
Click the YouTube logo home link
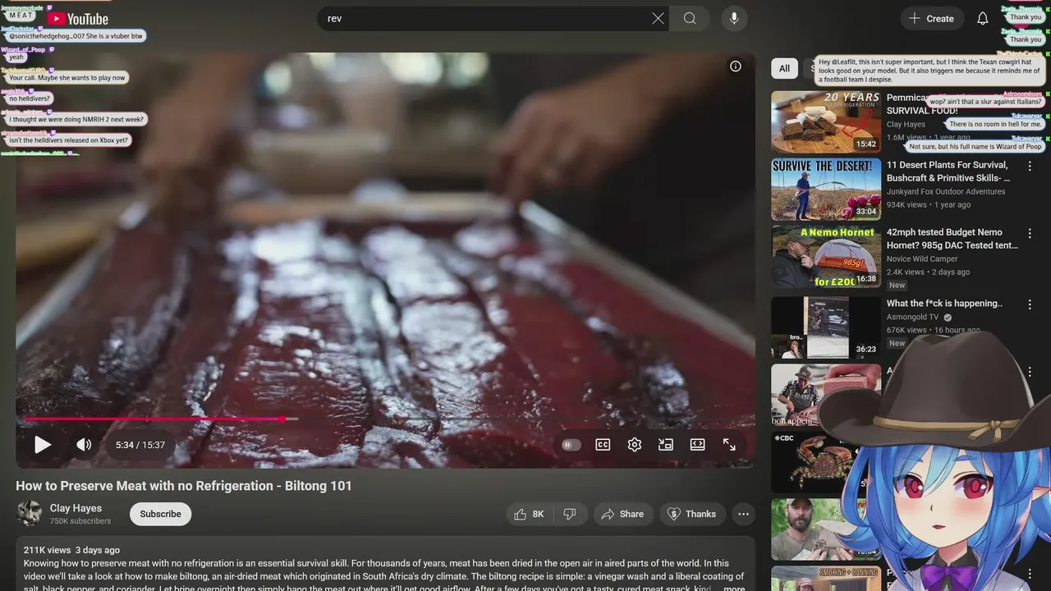(78, 19)
